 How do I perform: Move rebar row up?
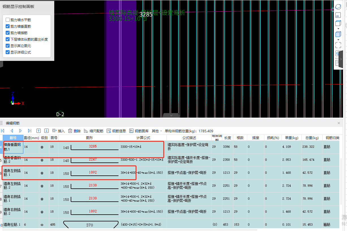(39, 131)
